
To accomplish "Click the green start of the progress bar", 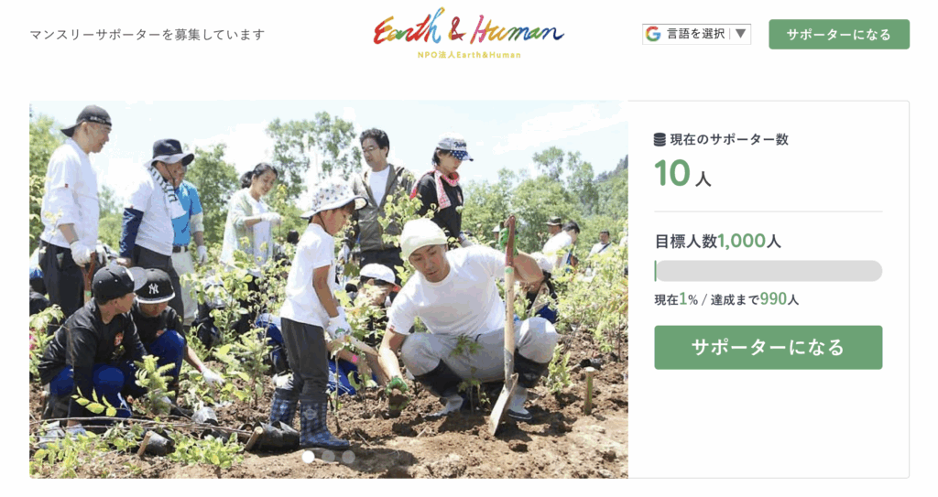I will click(x=656, y=271).
